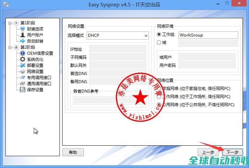Select 通用调用接口 in the tree
249x168 pixels.
pos(39,84)
